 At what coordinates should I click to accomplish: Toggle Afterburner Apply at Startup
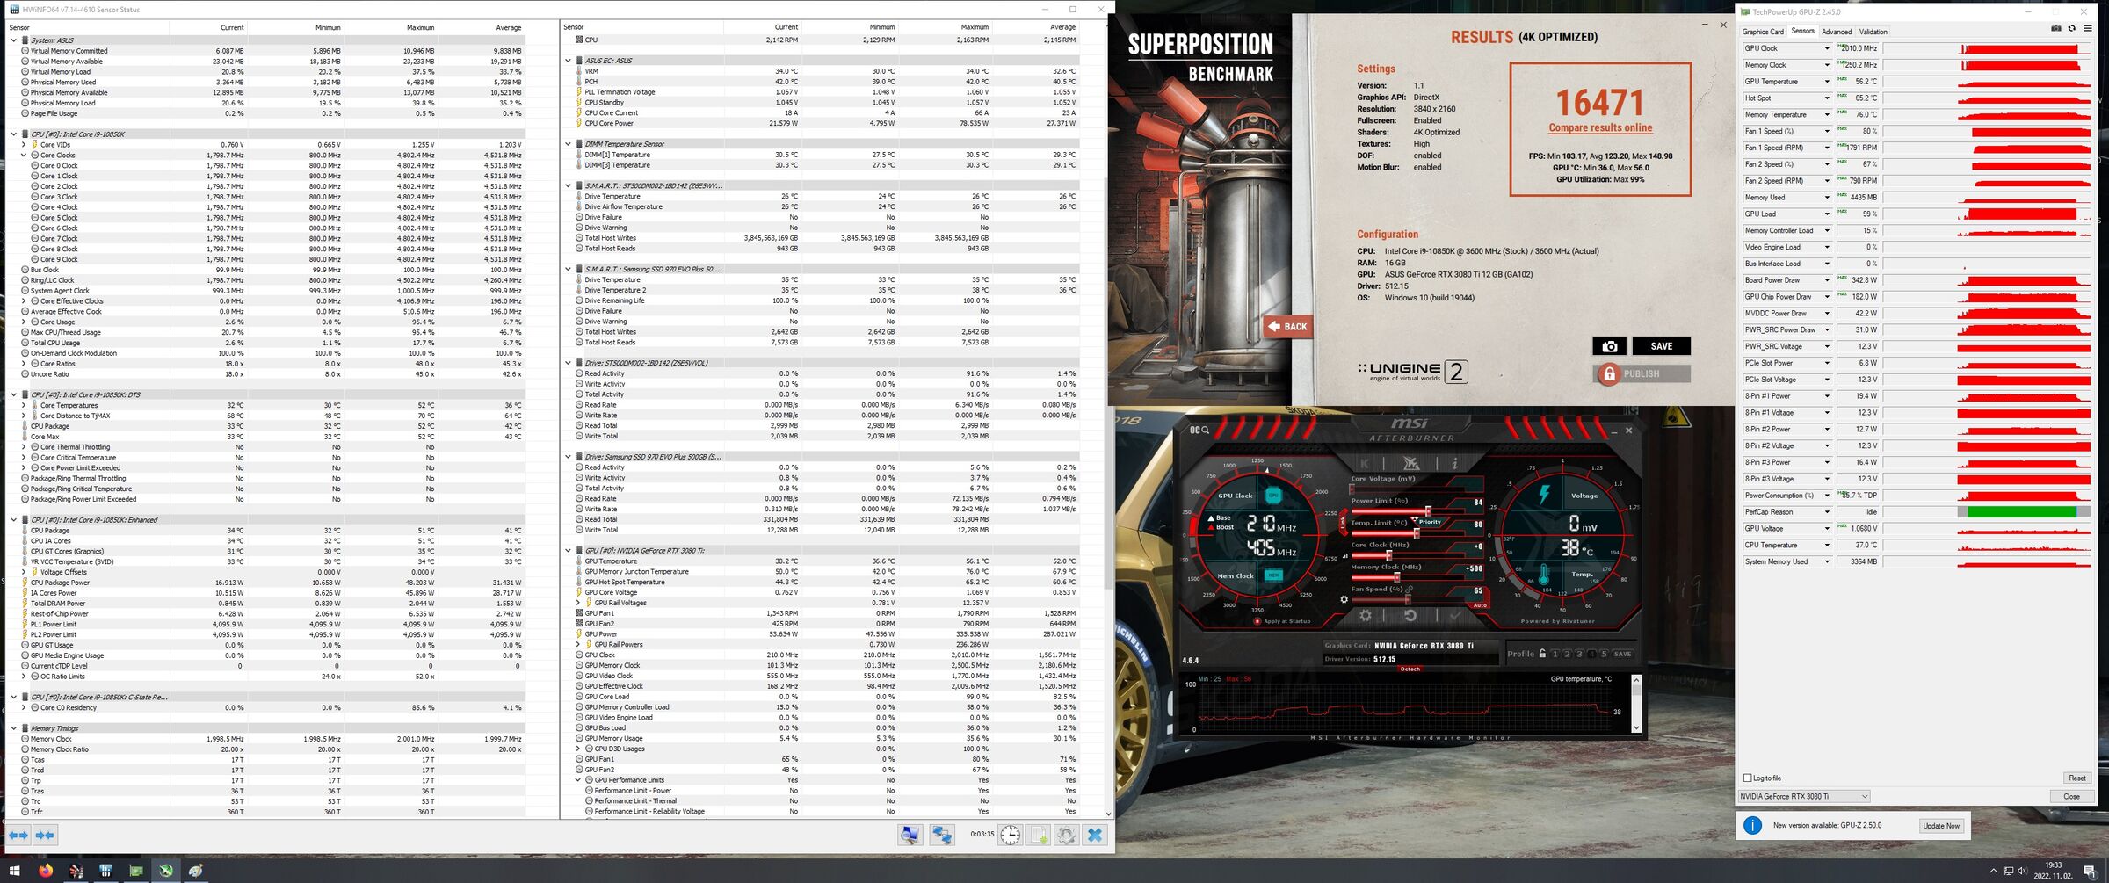pyautogui.click(x=1257, y=621)
